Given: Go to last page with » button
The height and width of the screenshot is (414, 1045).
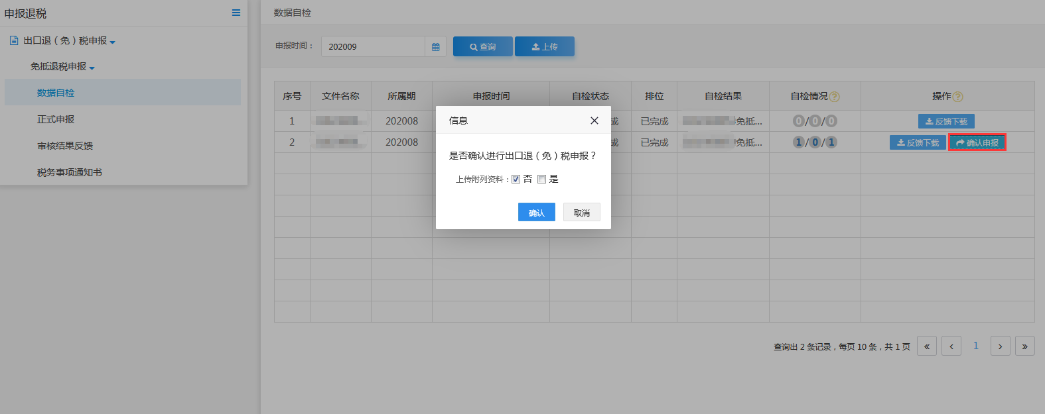Looking at the screenshot, I should pos(1025,346).
